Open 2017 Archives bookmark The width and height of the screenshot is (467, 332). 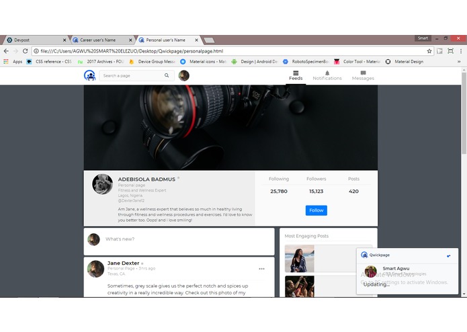point(101,62)
